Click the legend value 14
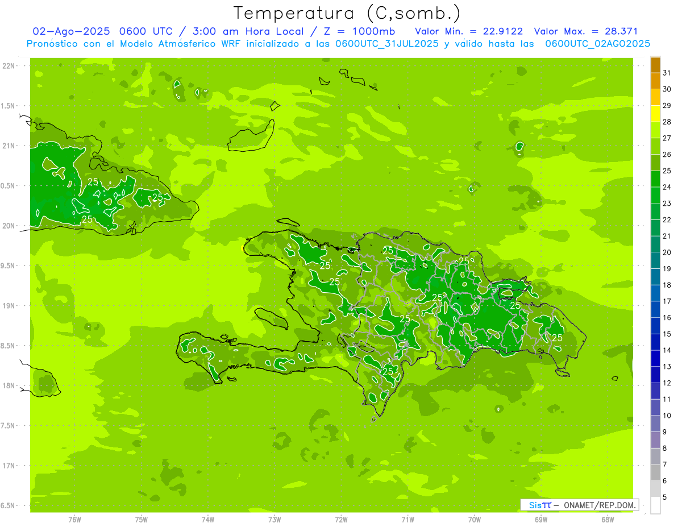This screenshot has width=682, height=527. [x=667, y=351]
